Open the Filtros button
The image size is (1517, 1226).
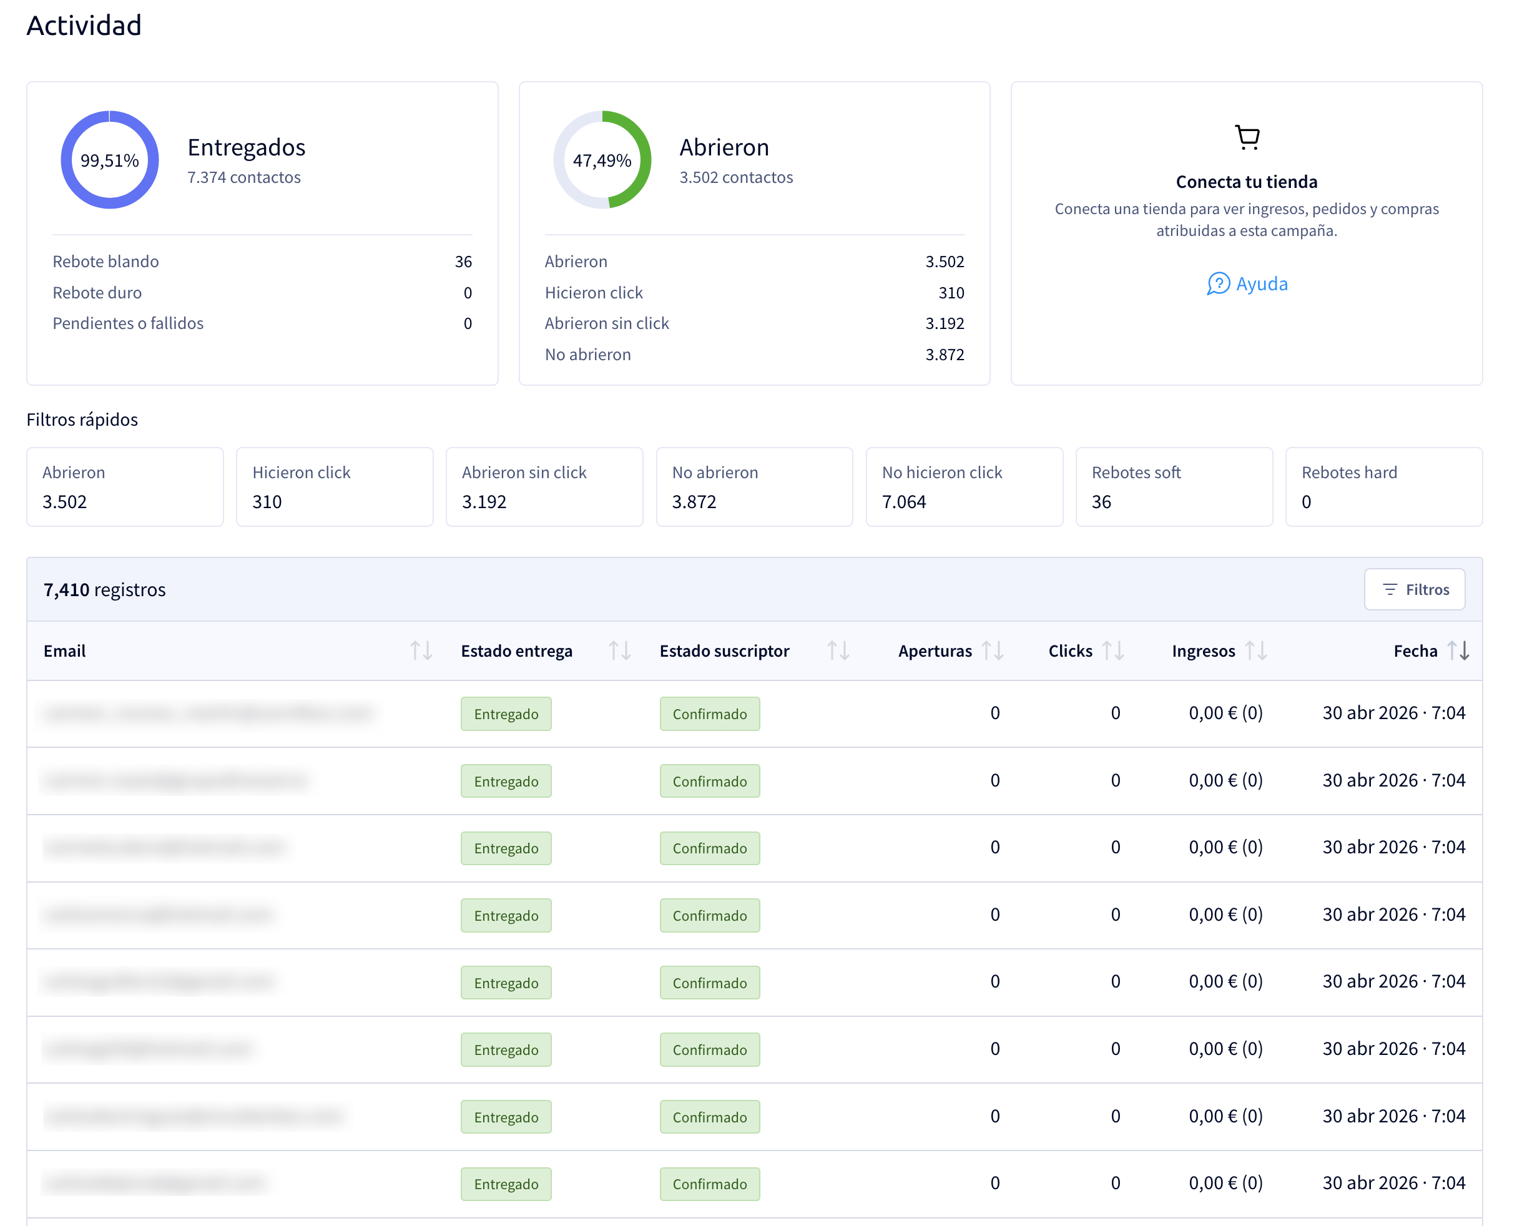click(1415, 590)
